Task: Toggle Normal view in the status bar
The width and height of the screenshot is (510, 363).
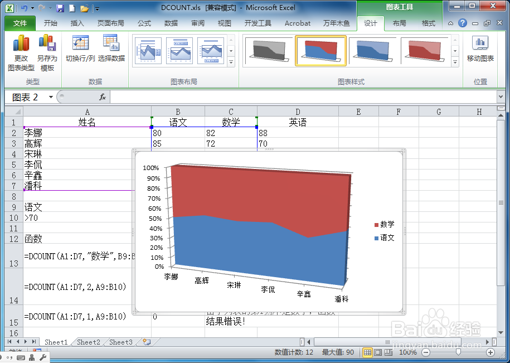Action: pos(367,352)
